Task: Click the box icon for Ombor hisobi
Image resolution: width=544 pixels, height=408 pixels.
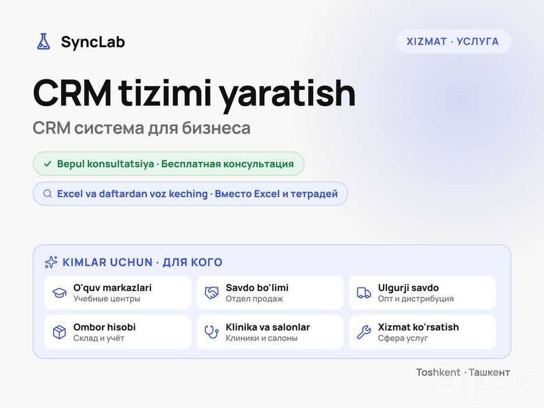Action: (59, 332)
